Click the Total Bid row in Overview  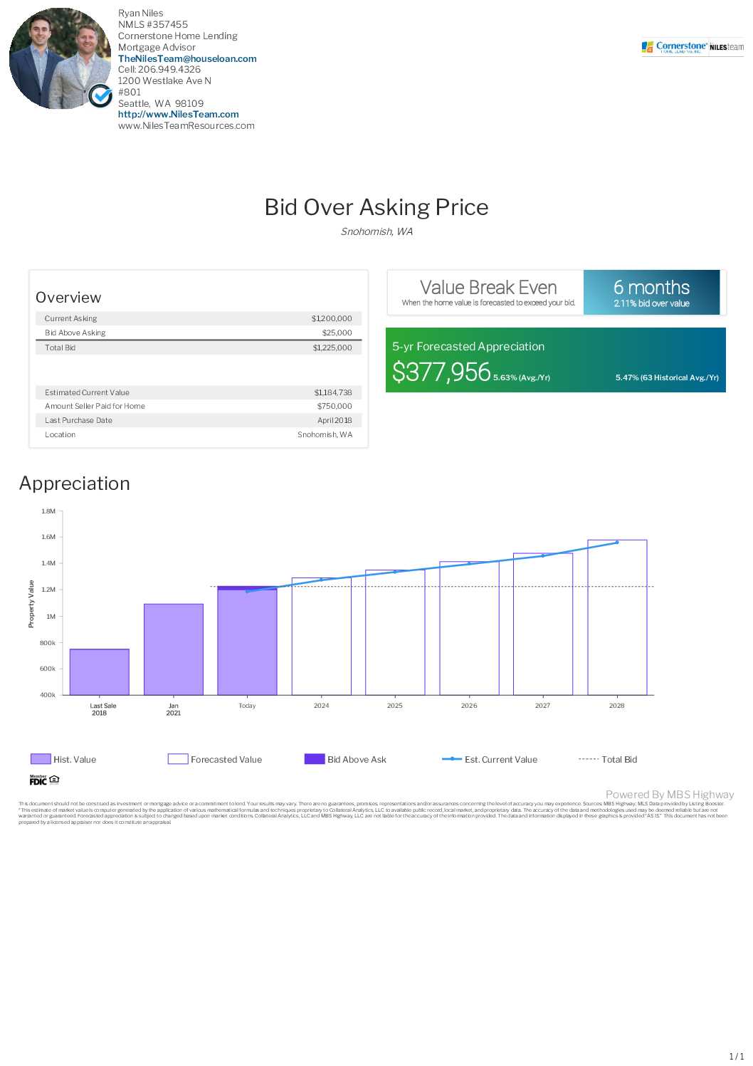click(x=199, y=348)
